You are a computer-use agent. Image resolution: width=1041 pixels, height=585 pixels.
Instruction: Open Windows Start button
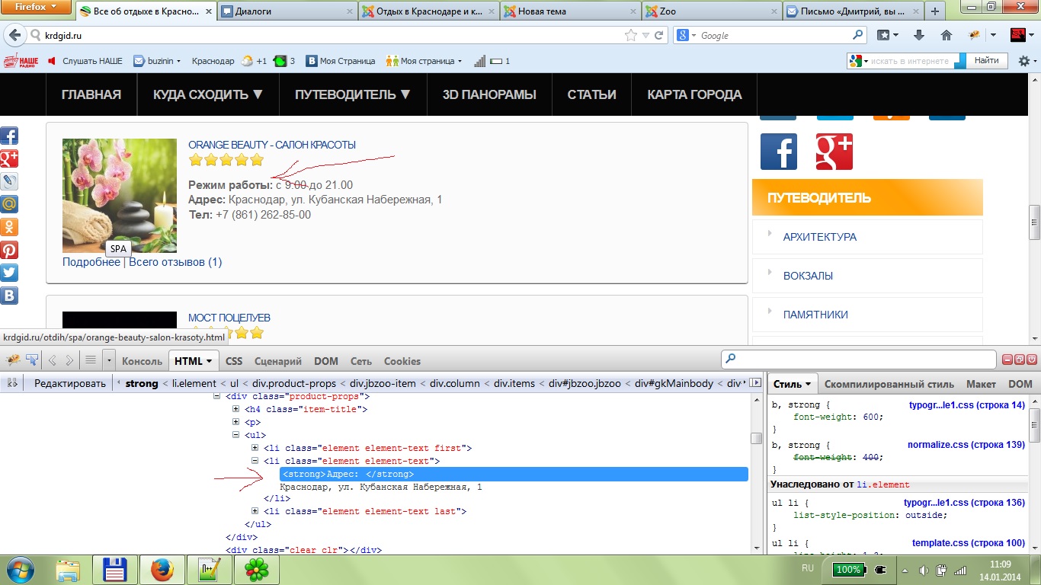tap(18, 569)
